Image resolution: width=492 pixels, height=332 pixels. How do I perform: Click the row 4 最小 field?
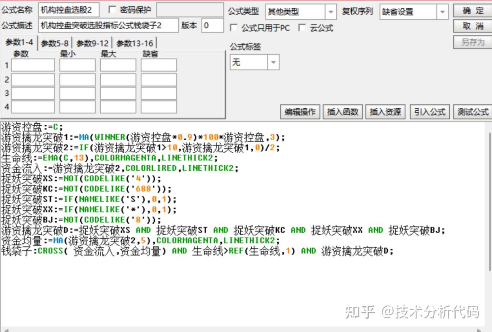pos(77,107)
